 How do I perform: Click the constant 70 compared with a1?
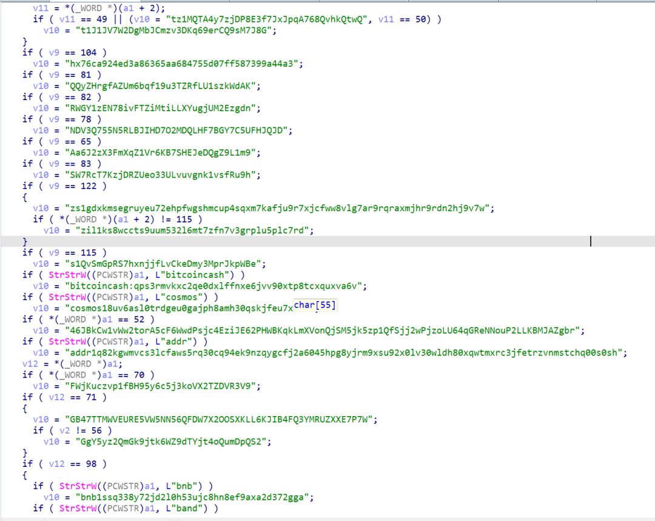pos(139,375)
